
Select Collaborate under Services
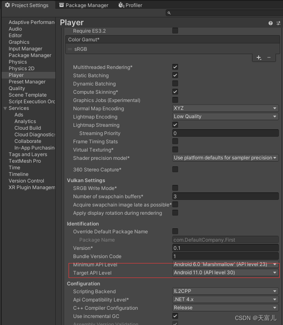(29, 141)
